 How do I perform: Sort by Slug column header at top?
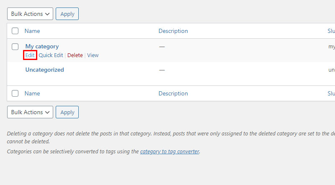[331, 31]
